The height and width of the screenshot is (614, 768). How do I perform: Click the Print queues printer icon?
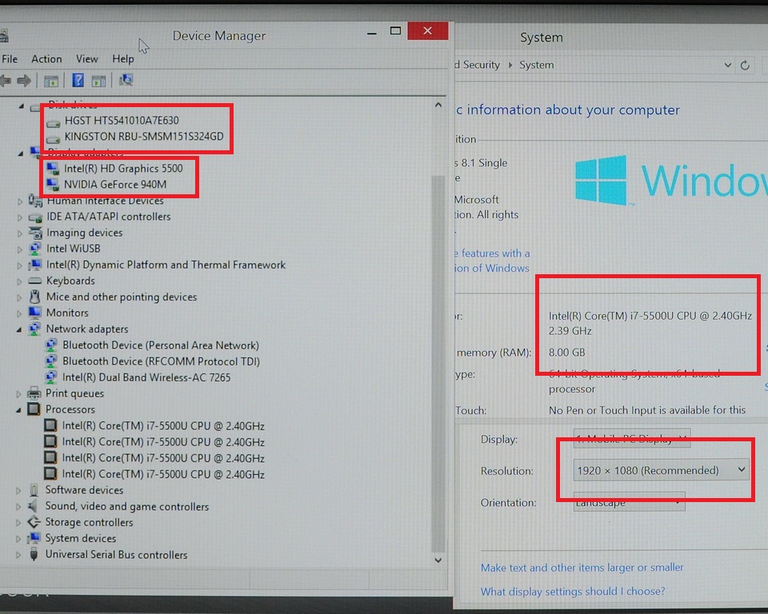(34, 393)
